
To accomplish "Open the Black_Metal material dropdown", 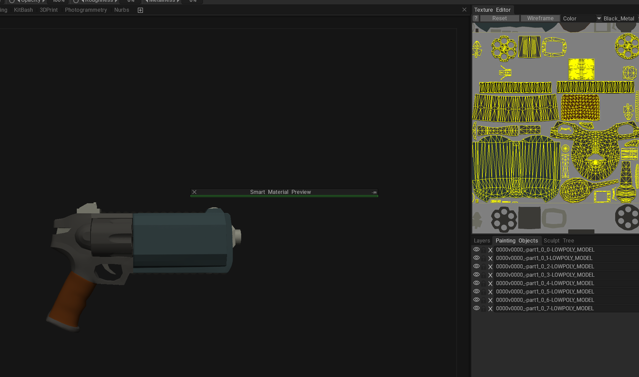I will click(620, 18).
